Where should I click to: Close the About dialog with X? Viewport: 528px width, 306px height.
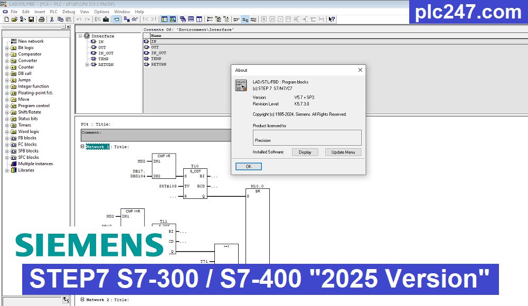pyautogui.click(x=360, y=70)
